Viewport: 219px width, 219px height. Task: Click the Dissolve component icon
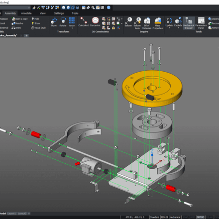(x=13, y=23)
